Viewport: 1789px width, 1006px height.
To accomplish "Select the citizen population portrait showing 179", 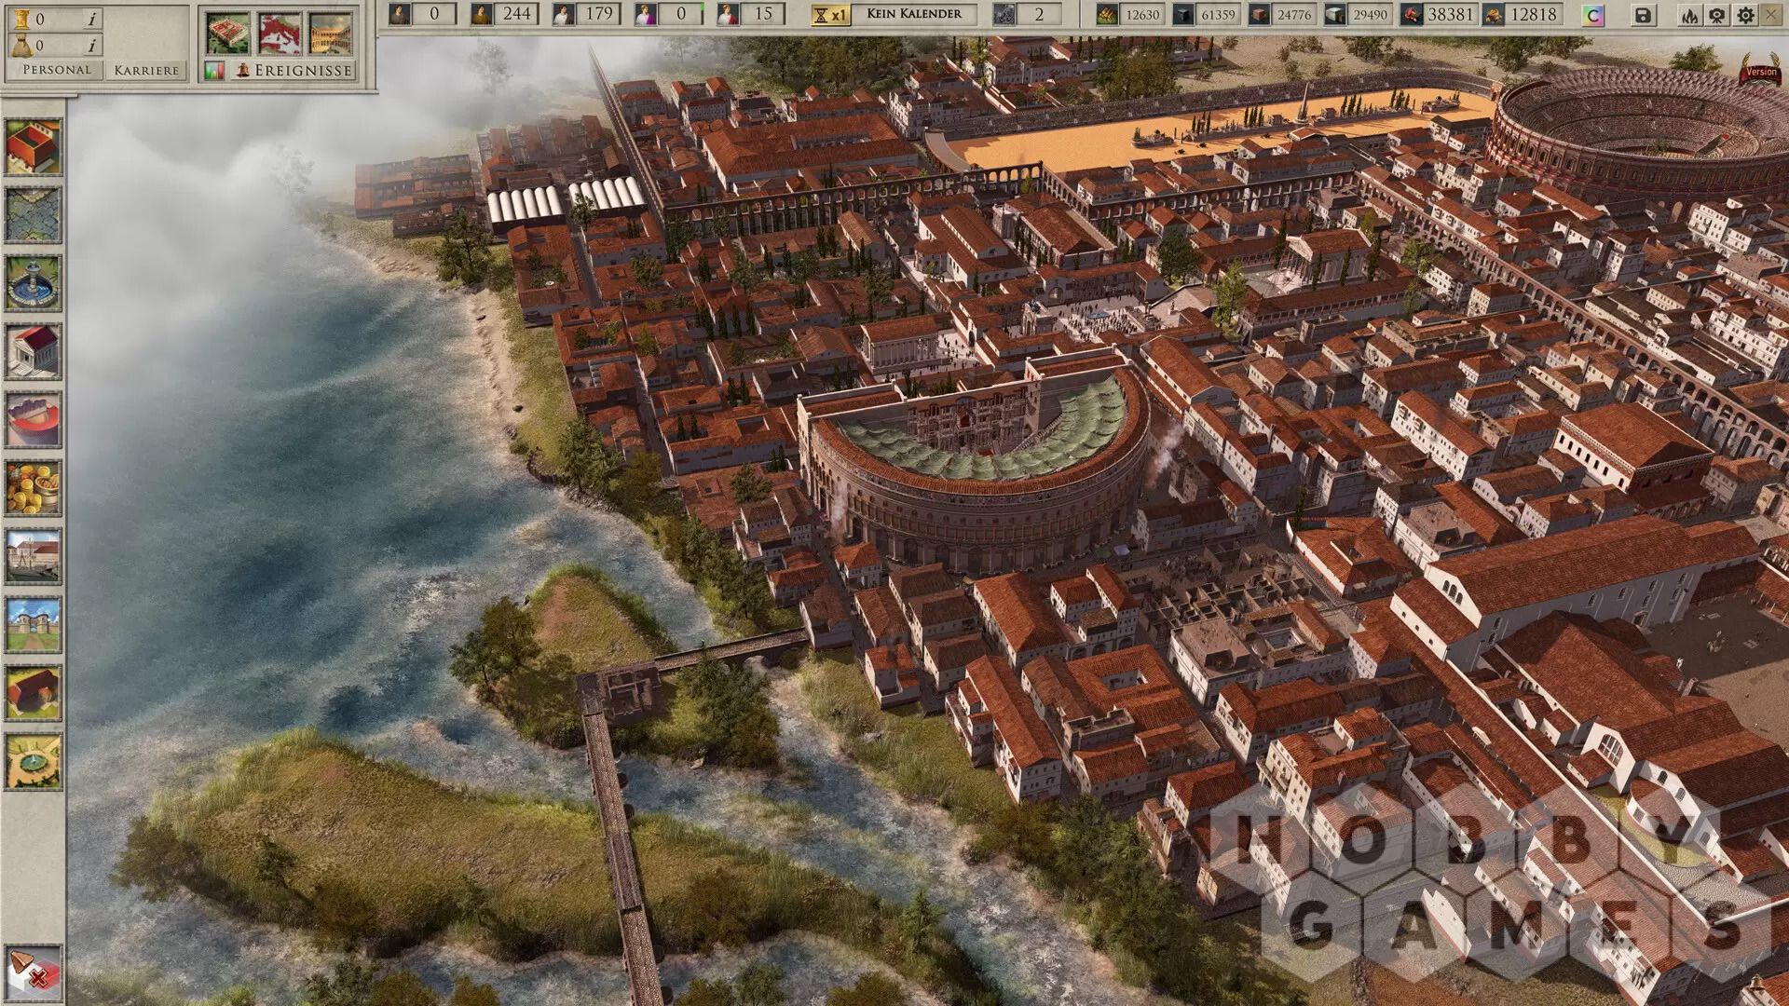I will [x=563, y=14].
